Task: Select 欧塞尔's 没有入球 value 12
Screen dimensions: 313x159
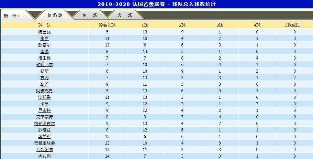Action: tap(107, 45)
